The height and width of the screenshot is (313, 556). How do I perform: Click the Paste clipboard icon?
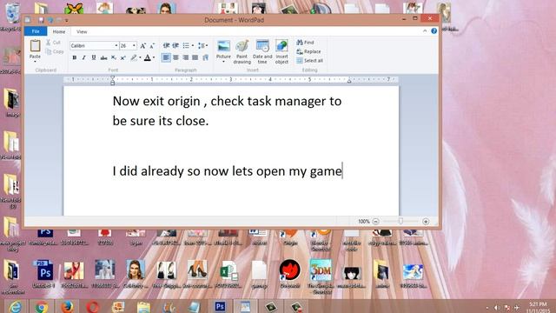click(35, 46)
